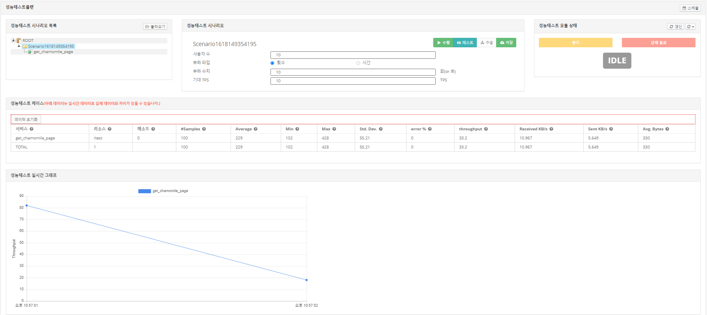Click the 데이터 초기화 tab button
Viewport: 707px width, 315px height.
click(x=26, y=119)
